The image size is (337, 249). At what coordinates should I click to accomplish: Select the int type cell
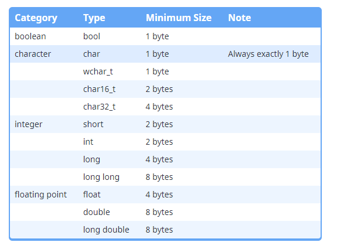pyautogui.click(x=88, y=142)
